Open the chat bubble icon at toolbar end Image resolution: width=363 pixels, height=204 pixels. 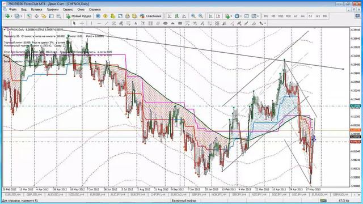(358, 16)
